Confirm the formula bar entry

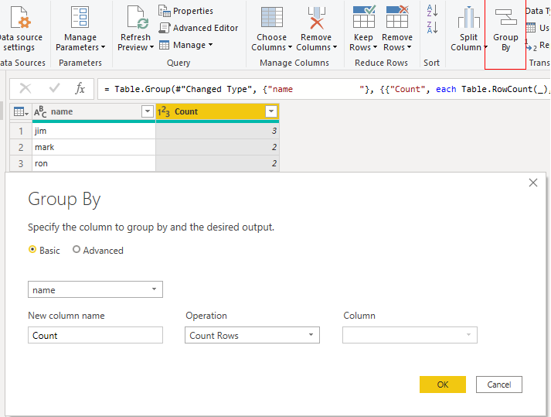click(x=54, y=88)
